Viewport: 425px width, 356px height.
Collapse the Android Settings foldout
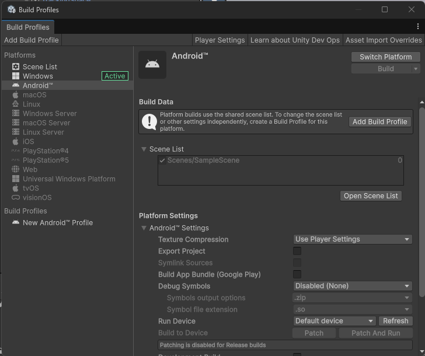(x=144, y=228)
